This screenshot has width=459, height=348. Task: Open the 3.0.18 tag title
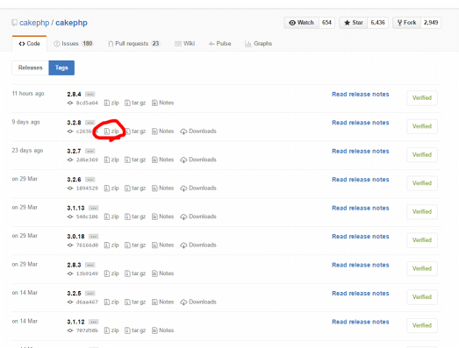pyautogui.click(x=75, y=237)
